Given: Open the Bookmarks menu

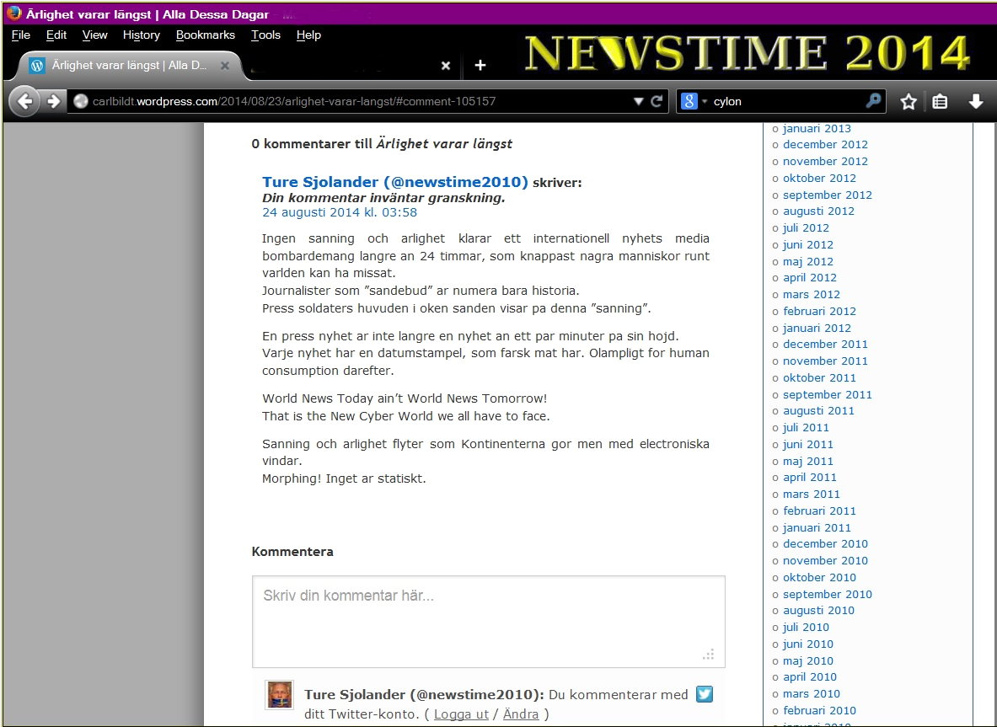Looking at the screenshot, I should coord(206,35).
